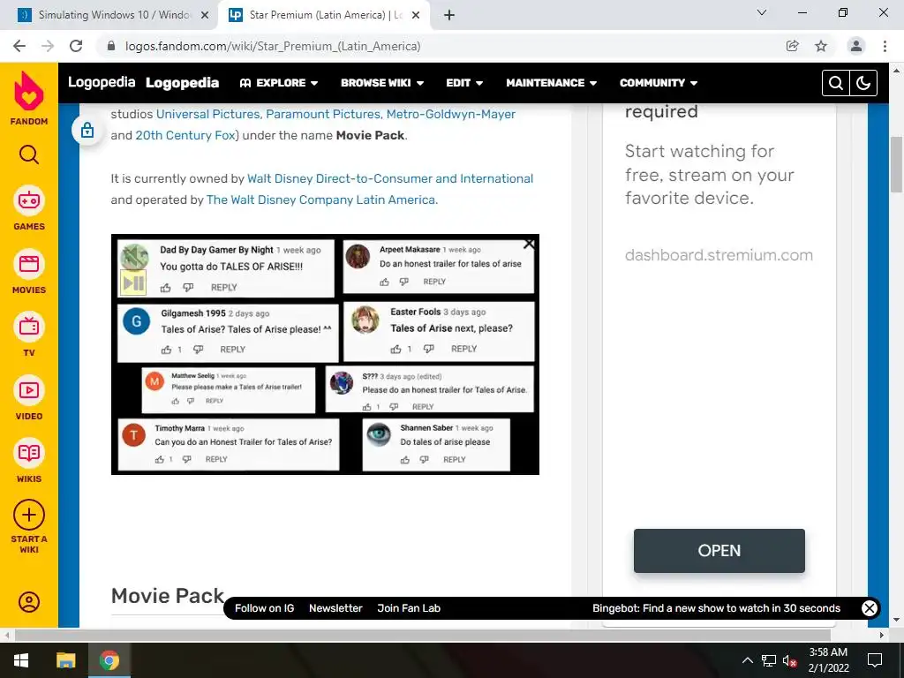
Task: Click Chrome icon in taskbar
Action: point(109,660)
